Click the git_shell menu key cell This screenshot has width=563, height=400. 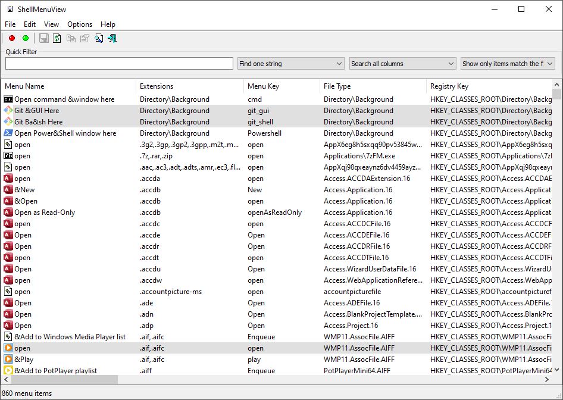tap(260, 121)
